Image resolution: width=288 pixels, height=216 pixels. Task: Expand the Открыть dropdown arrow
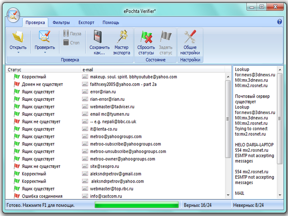pyautogui.click(x=18, y=53)
